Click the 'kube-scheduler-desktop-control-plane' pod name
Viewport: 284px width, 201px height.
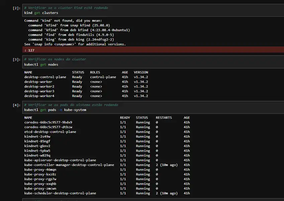click(x=60, y=193)
